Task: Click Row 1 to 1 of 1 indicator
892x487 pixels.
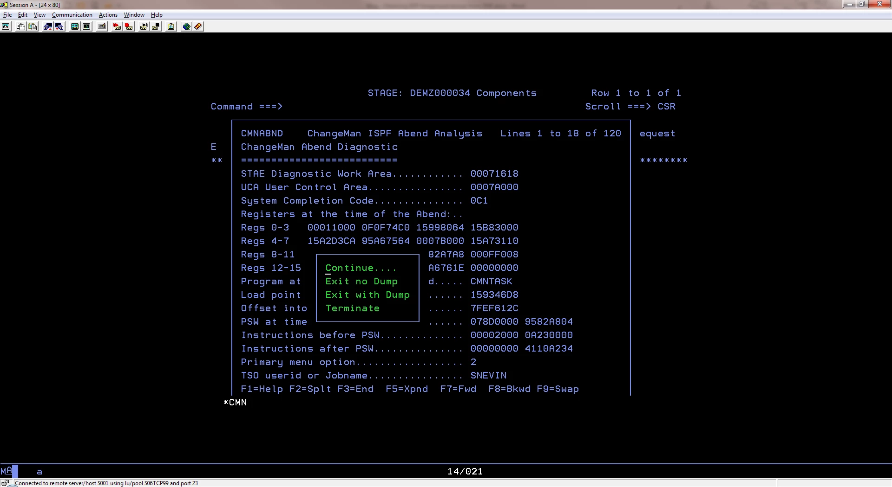Action: click(636, 93)
